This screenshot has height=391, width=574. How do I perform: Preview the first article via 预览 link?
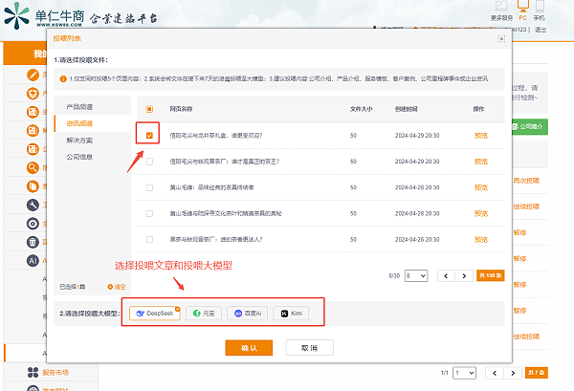point(481,136)
